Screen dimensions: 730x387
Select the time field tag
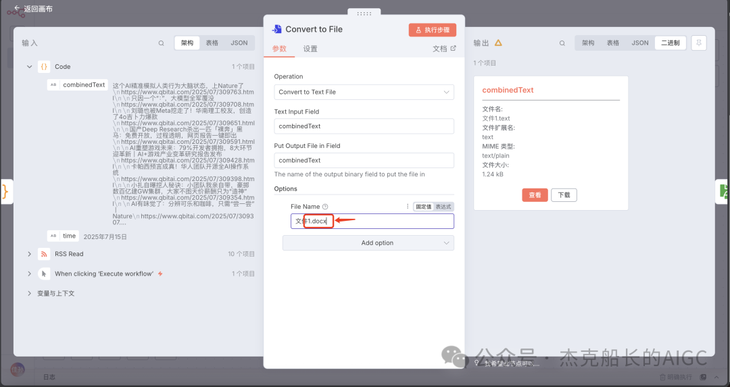coord(63,236)
